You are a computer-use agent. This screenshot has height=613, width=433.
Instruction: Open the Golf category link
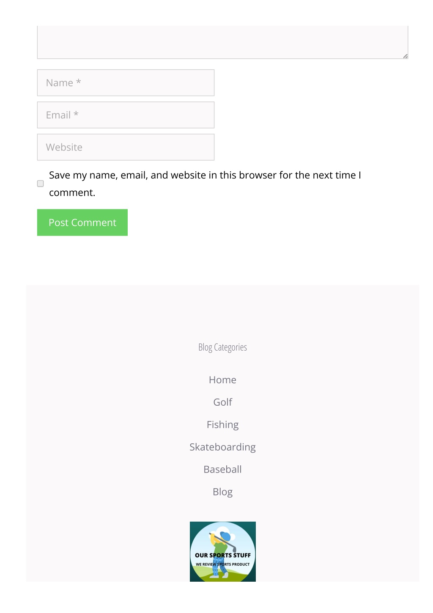(x=222, y=402)
